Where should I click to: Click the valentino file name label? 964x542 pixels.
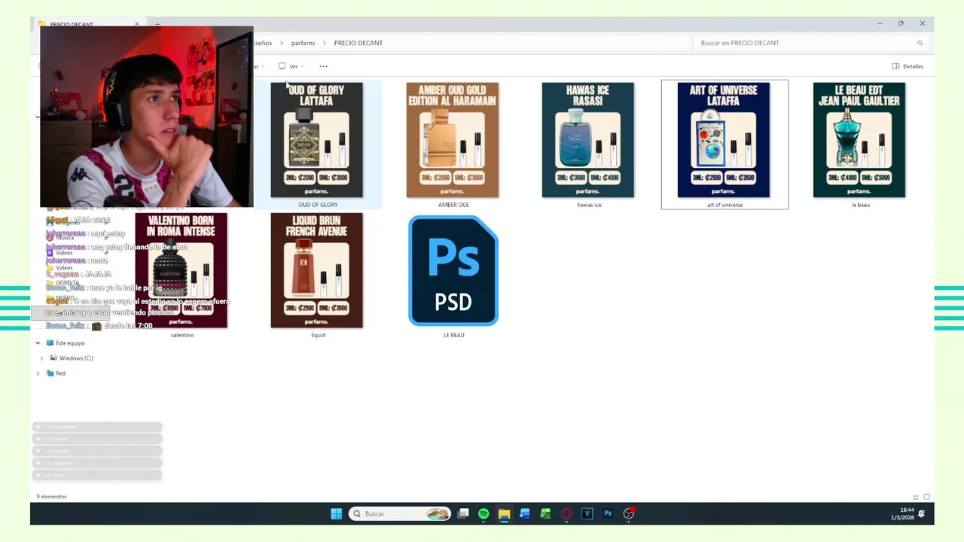pyautogui.click(x=182, y=335)
